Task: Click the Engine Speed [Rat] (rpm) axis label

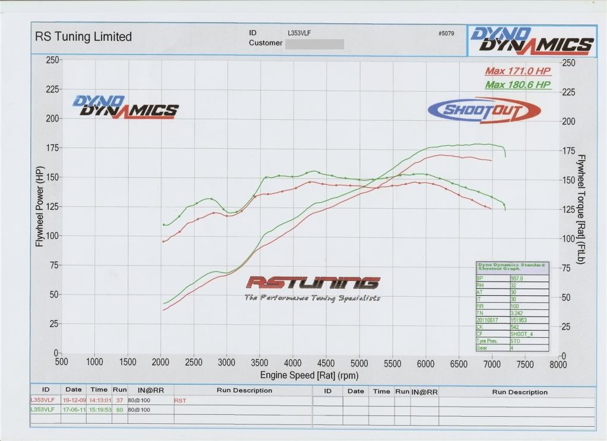Action: [x=309, y=376]
